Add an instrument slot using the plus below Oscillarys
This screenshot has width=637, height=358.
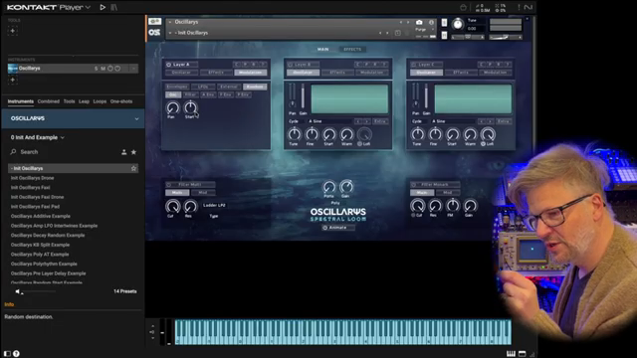(x=13, y=80)
